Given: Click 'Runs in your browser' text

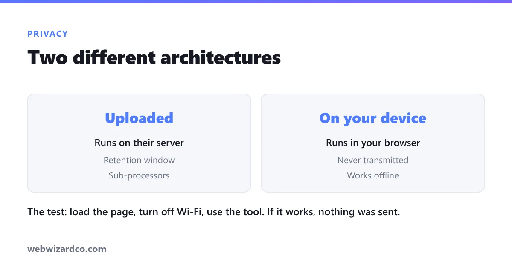Looking at the screenshot, I should coord(373,143).
